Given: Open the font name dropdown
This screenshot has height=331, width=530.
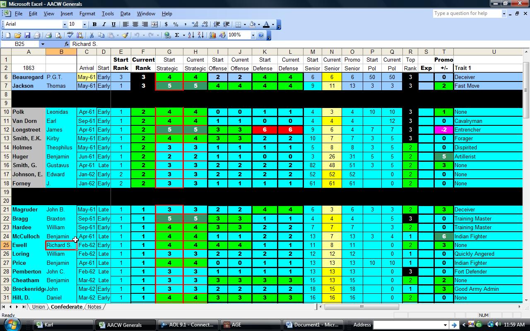Looking at the screenshot, I should click(x=64, y=24).
